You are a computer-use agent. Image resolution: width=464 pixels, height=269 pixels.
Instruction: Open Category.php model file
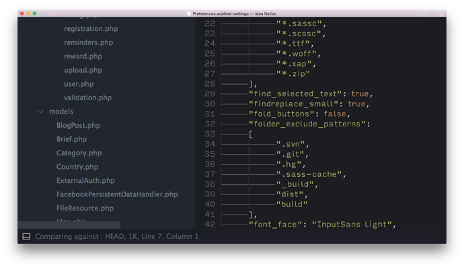coord(79,153)
